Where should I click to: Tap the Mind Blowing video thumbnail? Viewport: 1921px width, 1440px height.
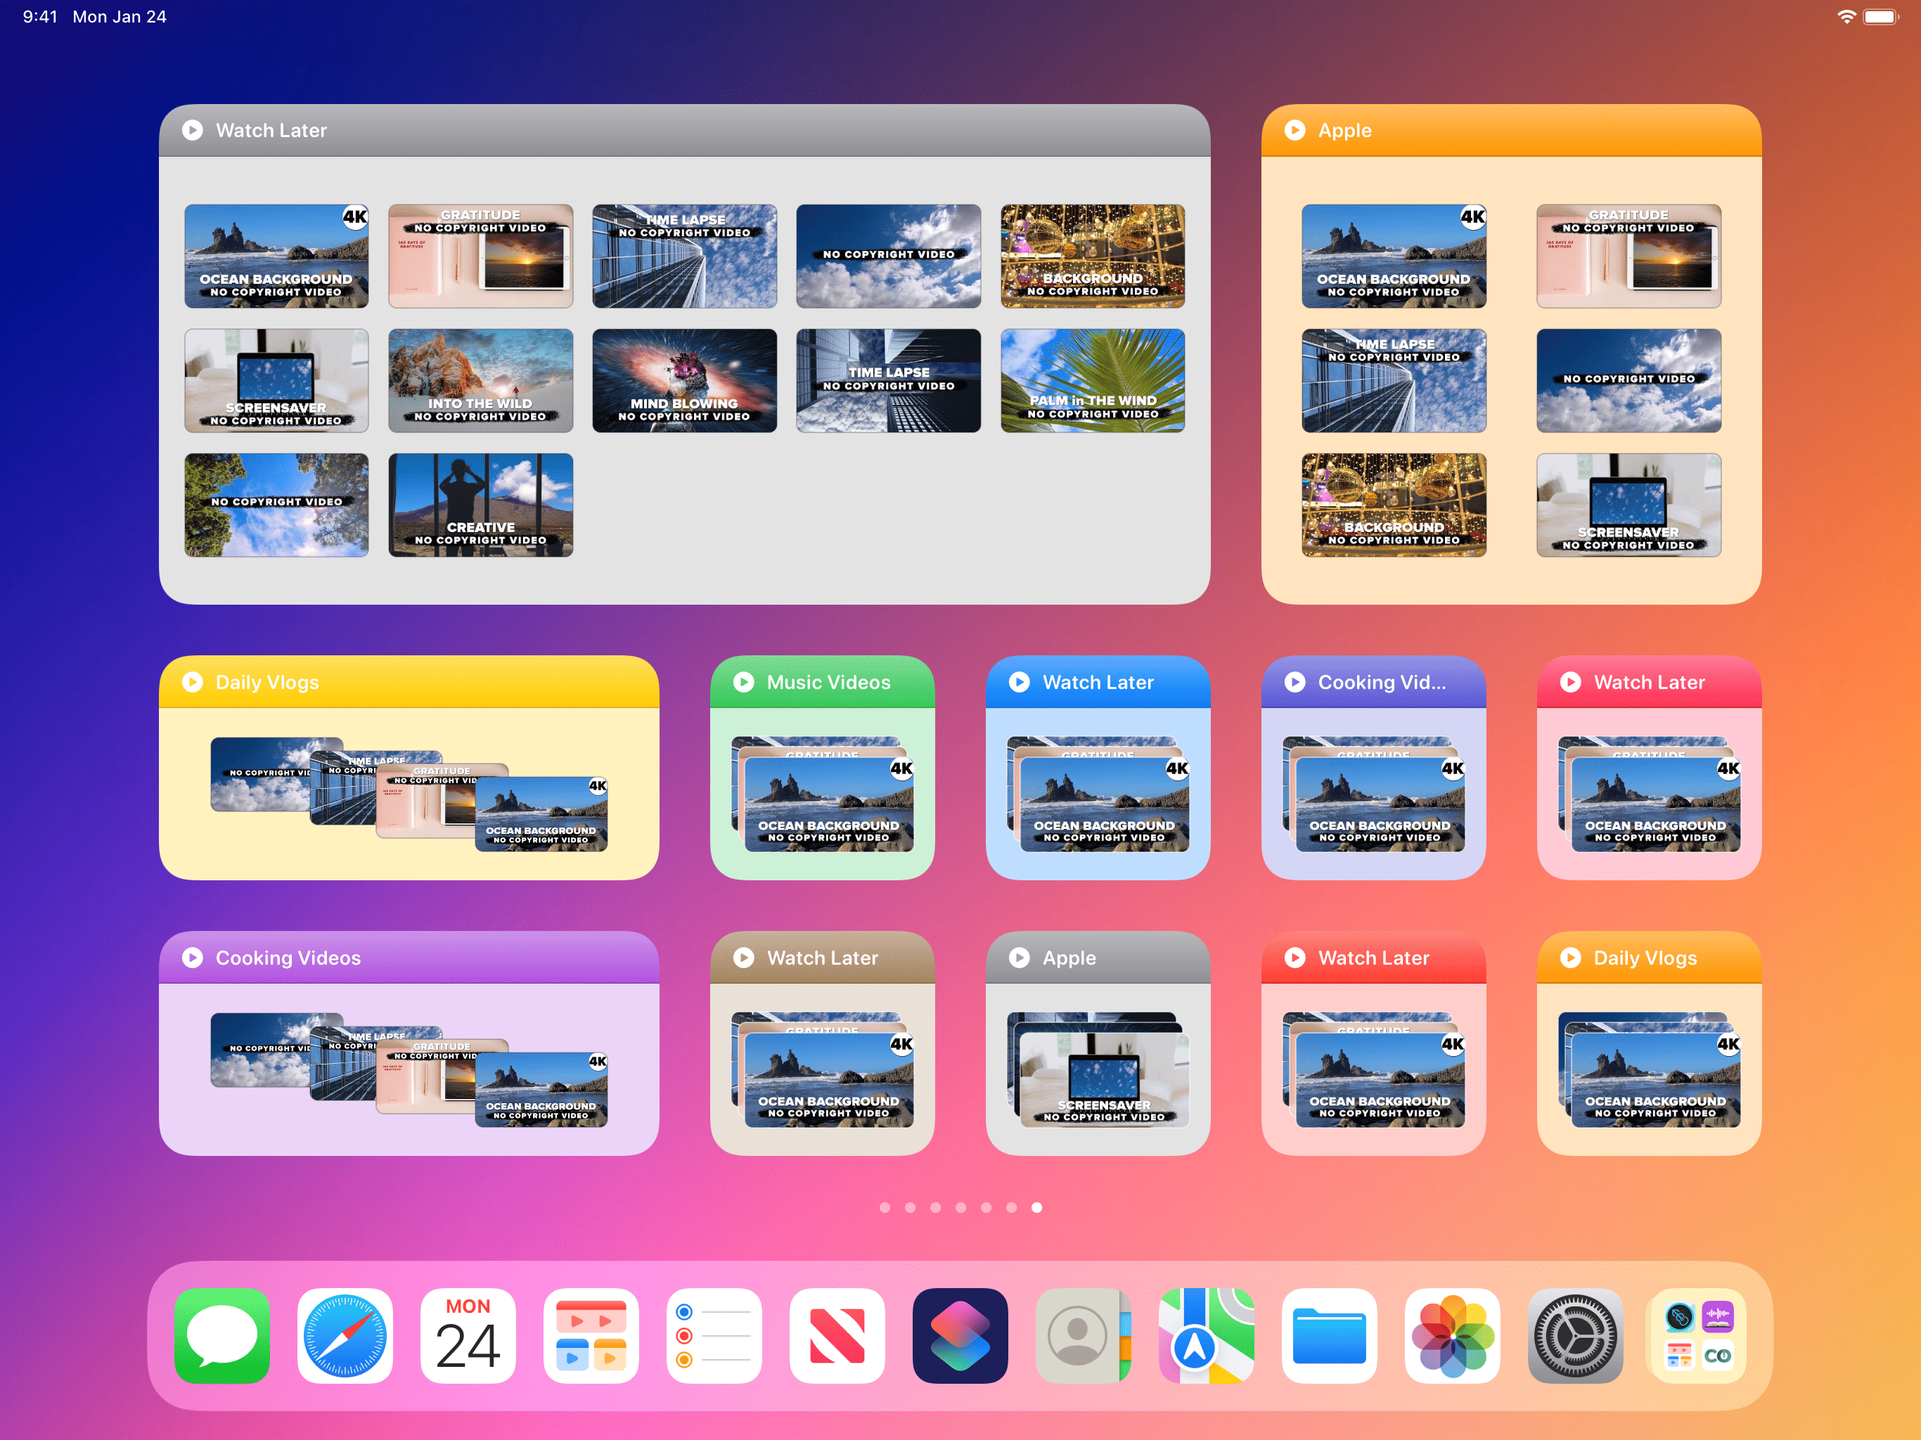tap(684, 380)
